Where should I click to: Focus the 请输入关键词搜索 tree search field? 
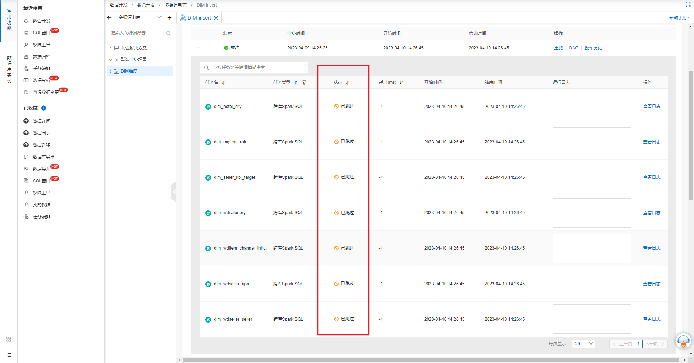coord(140,33)
